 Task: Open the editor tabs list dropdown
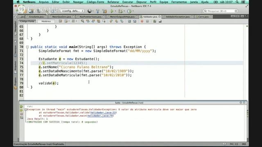click(x=242, y=16)
